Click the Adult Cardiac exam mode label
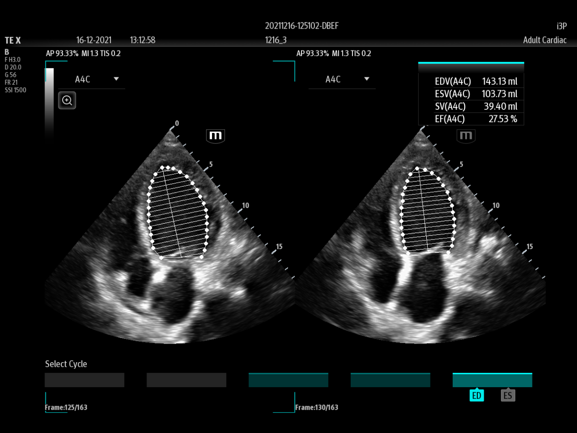 545,40
